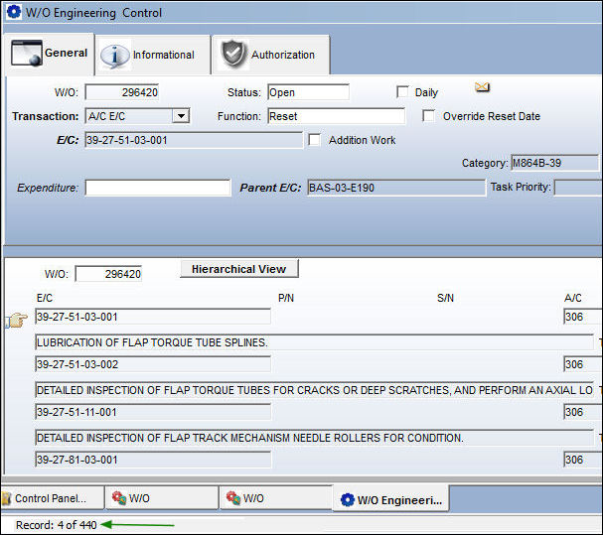Click the Category field M864B-39
Image resolution: width=603 pixels, height=535 pixels.
click(555, 163)
